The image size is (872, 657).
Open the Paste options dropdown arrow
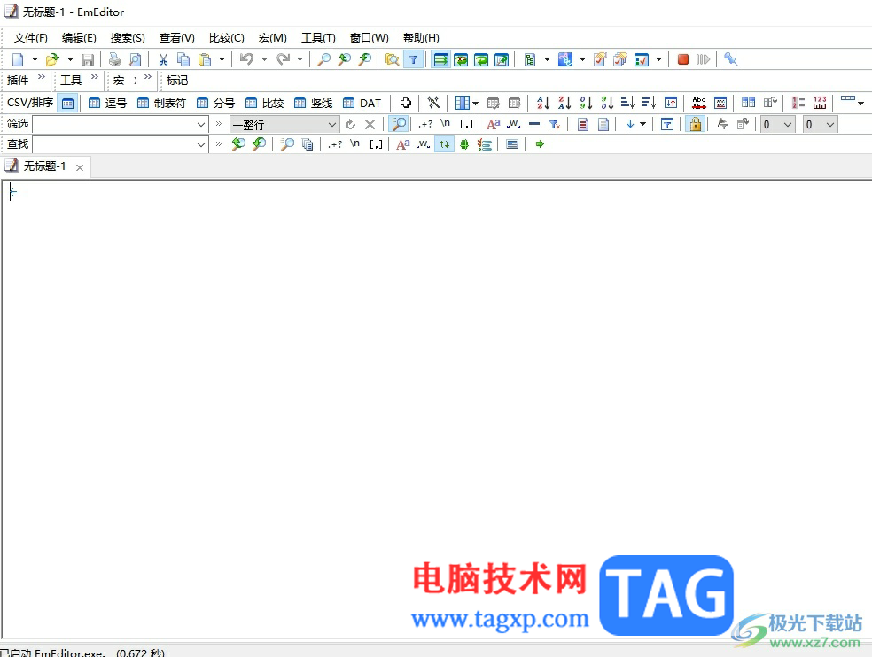coord(222,59)
